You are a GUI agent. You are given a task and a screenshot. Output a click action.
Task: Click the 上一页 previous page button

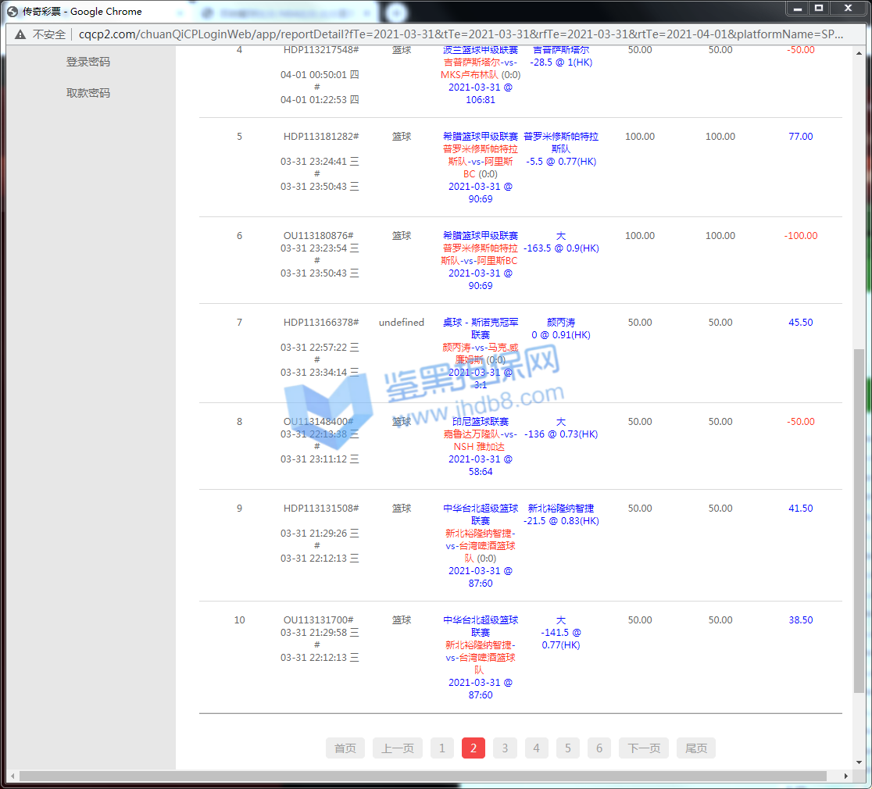[x=397, y=748]
